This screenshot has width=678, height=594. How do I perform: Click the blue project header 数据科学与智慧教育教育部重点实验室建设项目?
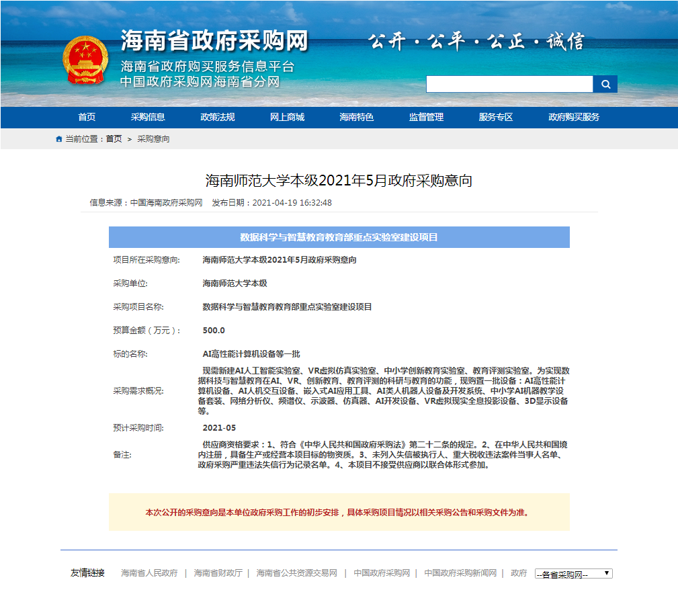(339, 237)
